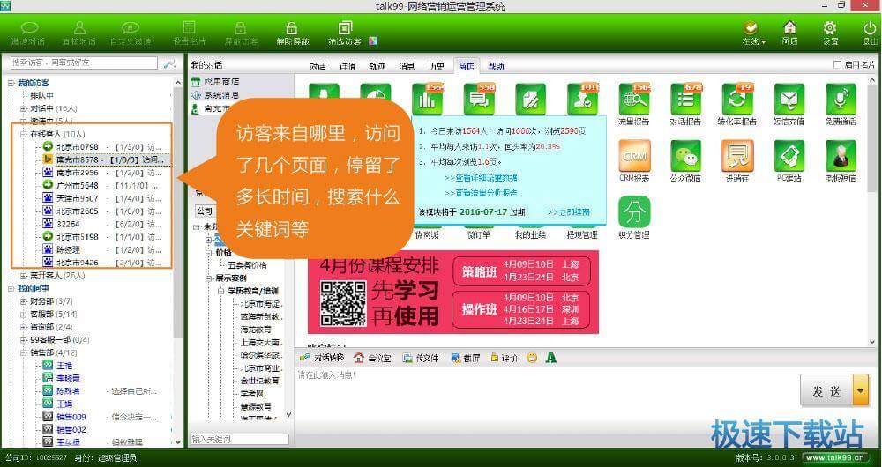Open the emoji smiley picker
Screen dimensions: 882x467
[532, 358]
